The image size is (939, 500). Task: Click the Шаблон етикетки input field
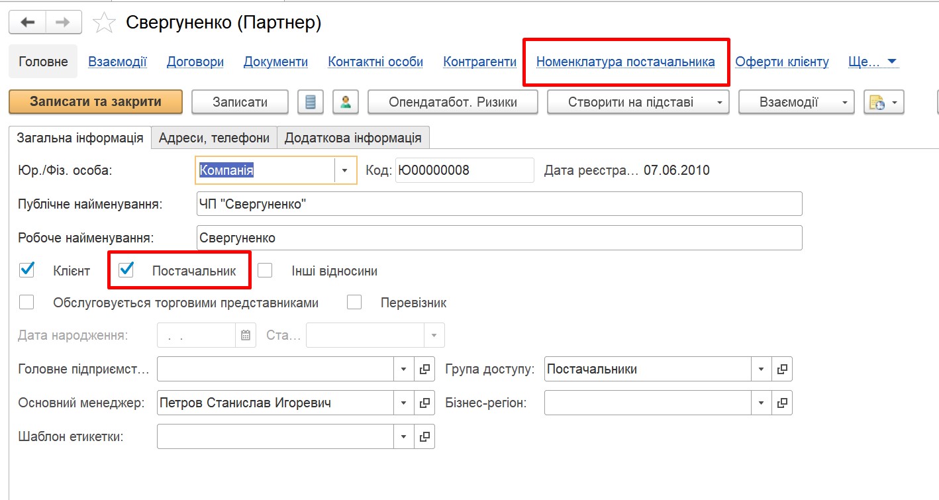pos(275,436)
